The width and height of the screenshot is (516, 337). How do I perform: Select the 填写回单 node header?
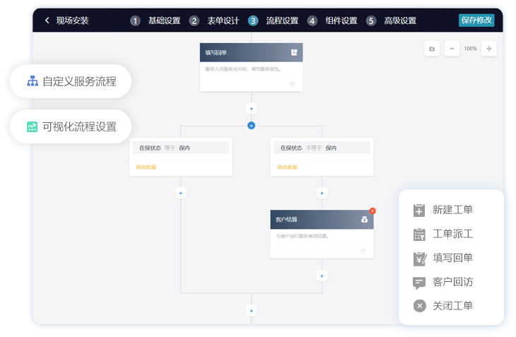point(251,52)
